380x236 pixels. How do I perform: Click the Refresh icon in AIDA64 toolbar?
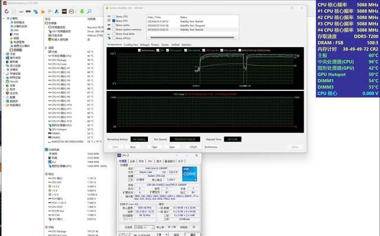(x=7, y=11)
